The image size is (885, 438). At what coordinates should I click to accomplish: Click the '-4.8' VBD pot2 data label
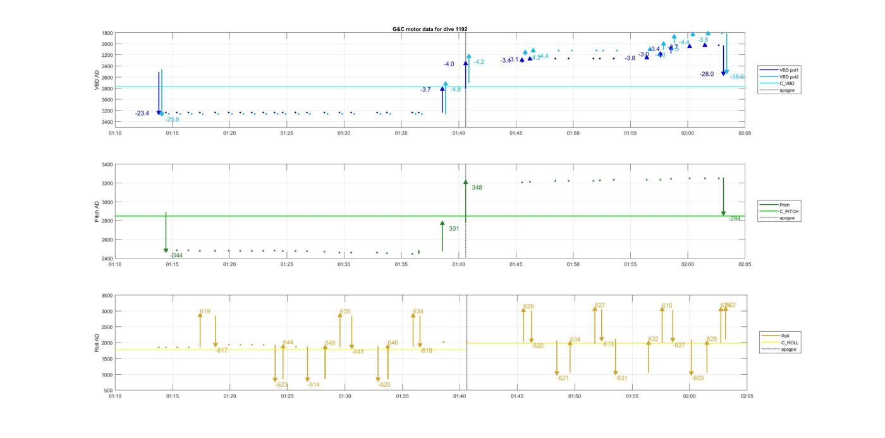point(456,90)
